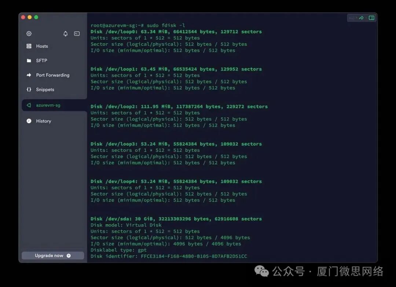Click the 'Disklabel type: gpt' line
This screenshot has width=396, height=287.
pos(118,250)
